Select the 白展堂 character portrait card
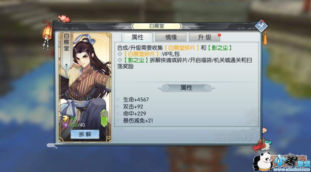This screenshot has height=172, width=311. (x=85, y=87)
